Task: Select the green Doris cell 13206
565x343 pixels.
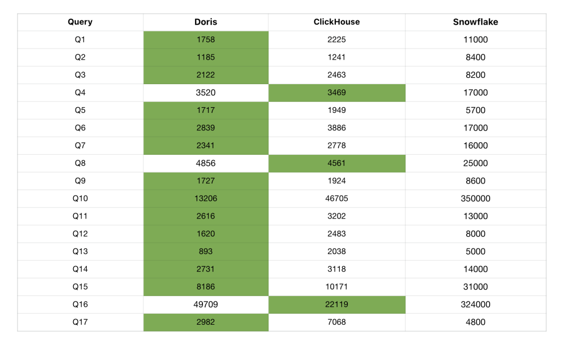Action: pyautogui.click(x=206, y=199)
